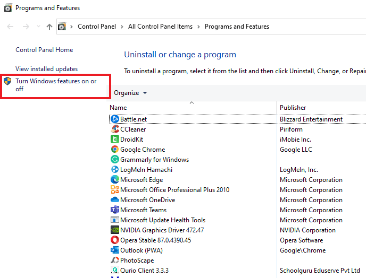366x278 pixels.
Task: Select the DroidKit program row
Action: (131, 140)
